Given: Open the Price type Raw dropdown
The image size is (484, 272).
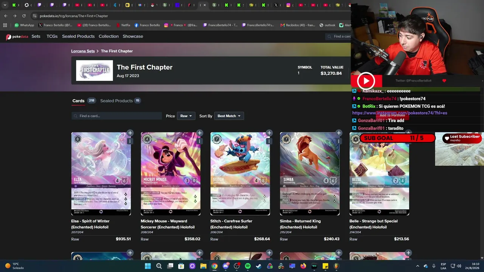Looking at the screenshot, I should tap(186, 116).
